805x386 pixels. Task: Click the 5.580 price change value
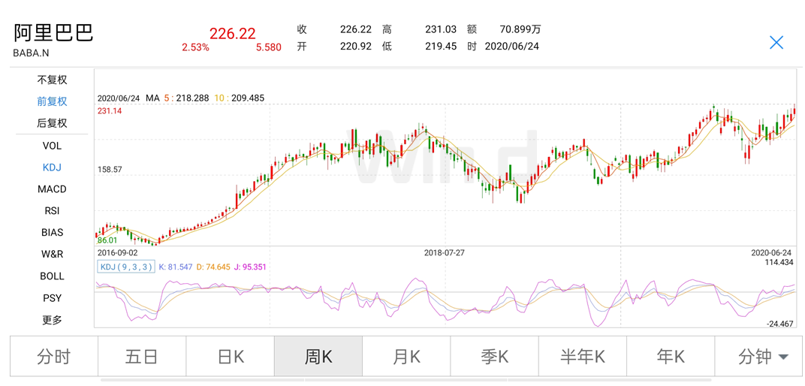tap(268, 47)
